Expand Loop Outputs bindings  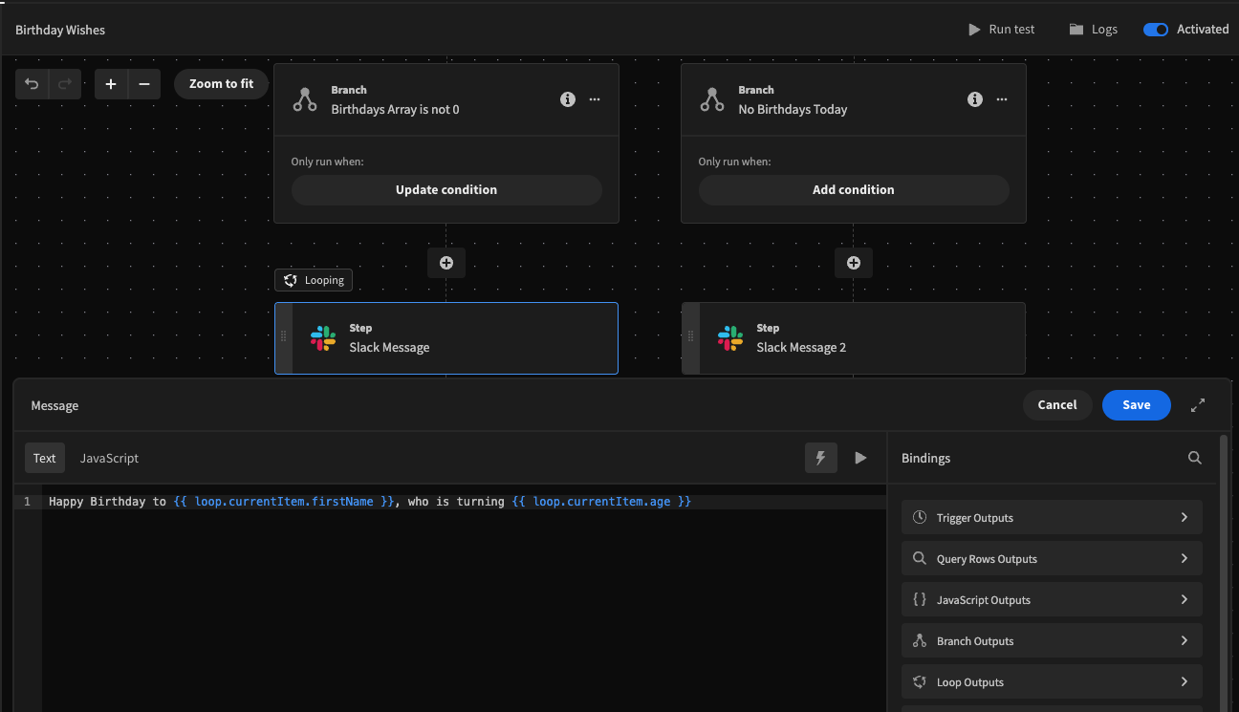point(1052,681)
